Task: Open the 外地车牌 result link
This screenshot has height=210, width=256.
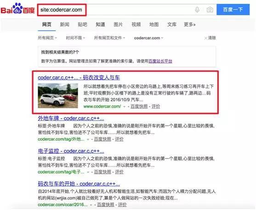Action: point(71,118)
